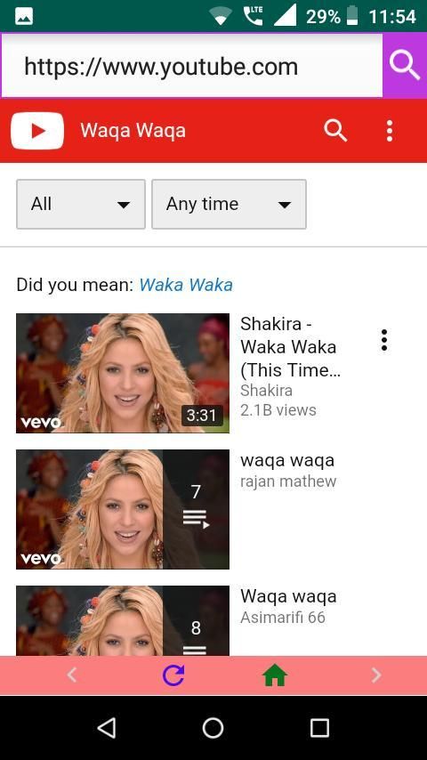The image size is (427, 760).
Task: Open the Shakira - Waka Waka video title
Action: [x=290, y=347]
